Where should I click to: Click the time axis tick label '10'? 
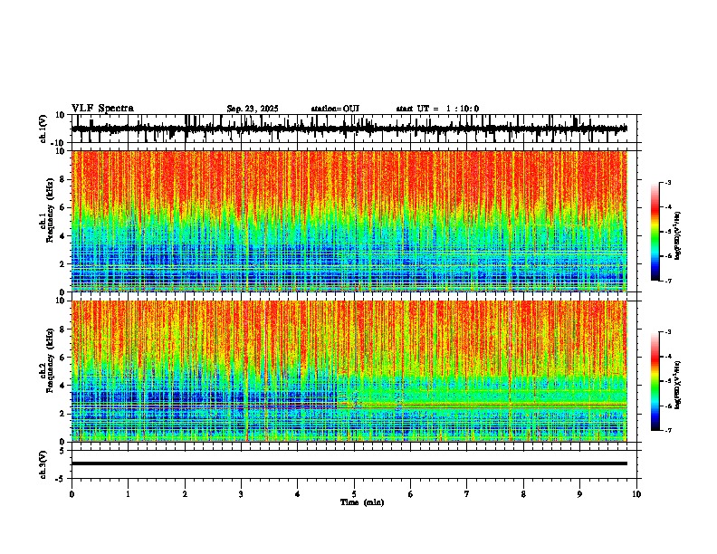pos(636,494)
